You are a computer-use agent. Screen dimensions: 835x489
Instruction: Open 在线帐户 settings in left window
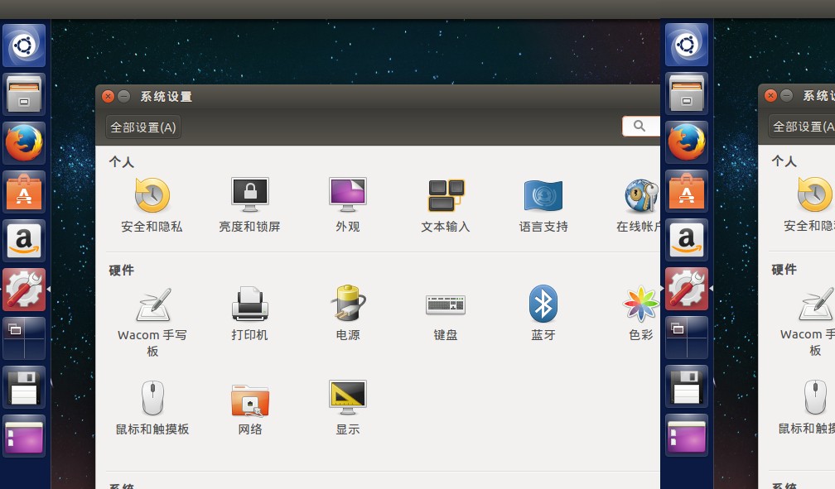coord(639,205)
